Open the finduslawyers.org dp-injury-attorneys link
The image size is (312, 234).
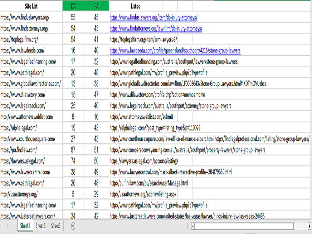click(154, 17)
